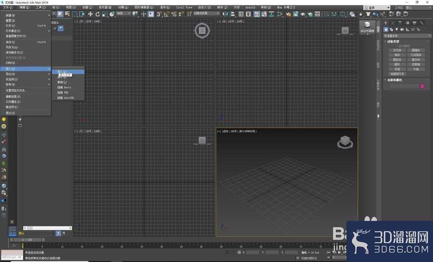Viewport: 433px width, 262px height.
Task: Open the Mirror tool
Action: coord(225,14)
